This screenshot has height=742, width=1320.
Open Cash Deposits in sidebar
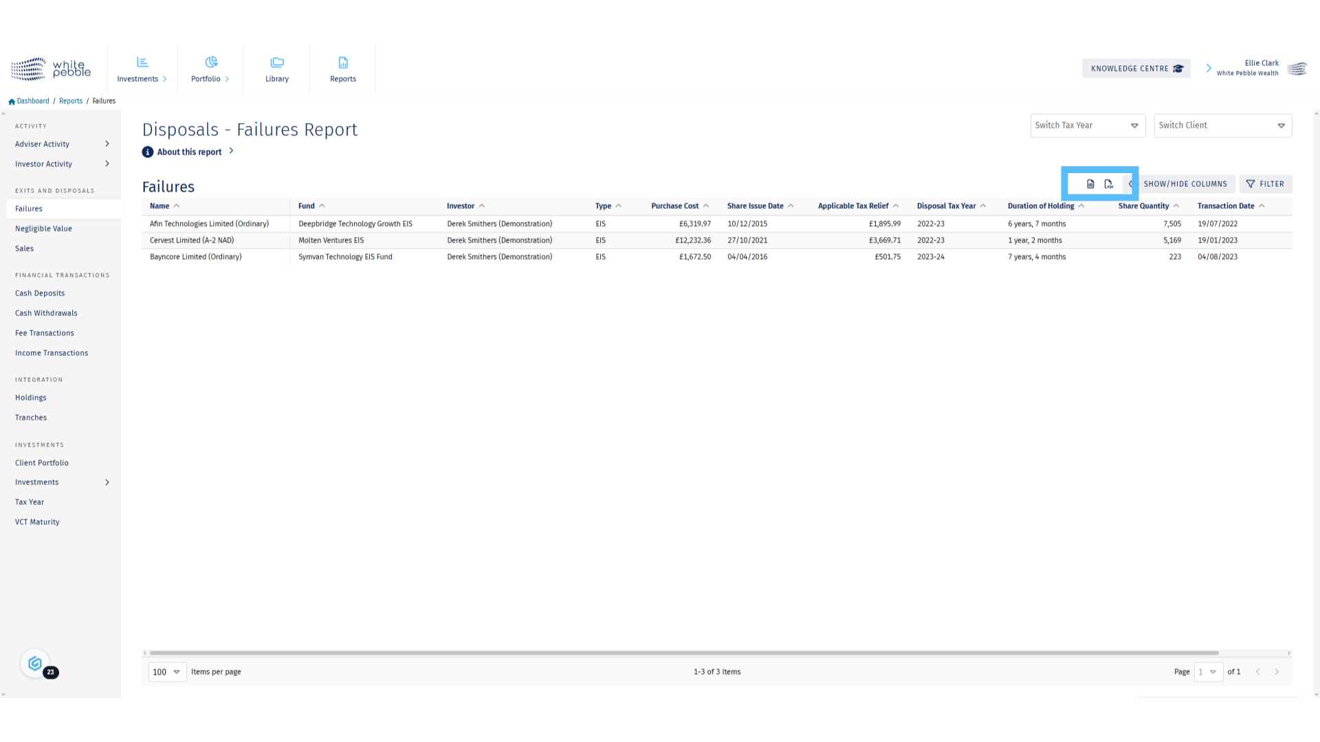click(40, 293)
